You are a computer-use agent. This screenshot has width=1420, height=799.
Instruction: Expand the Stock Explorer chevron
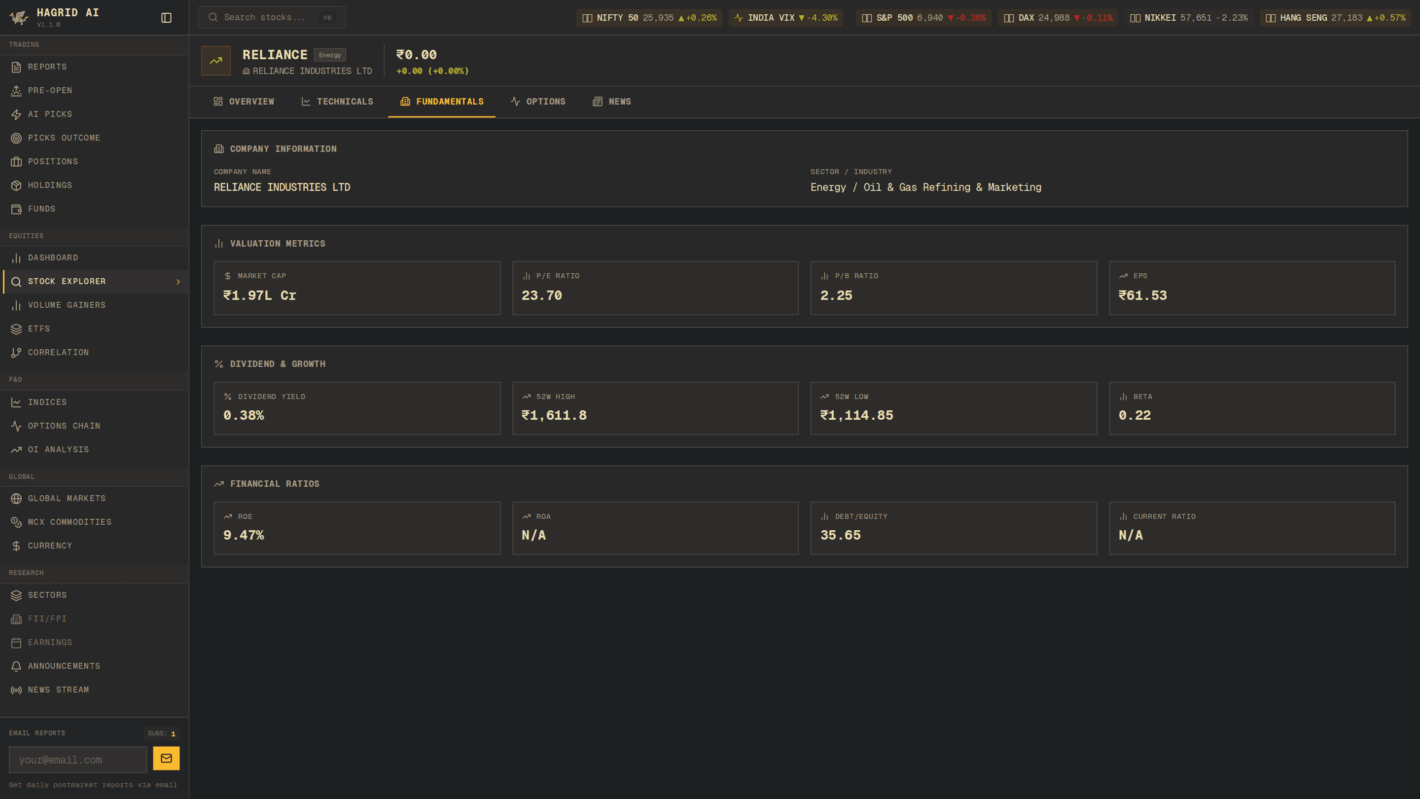[178, 281]
